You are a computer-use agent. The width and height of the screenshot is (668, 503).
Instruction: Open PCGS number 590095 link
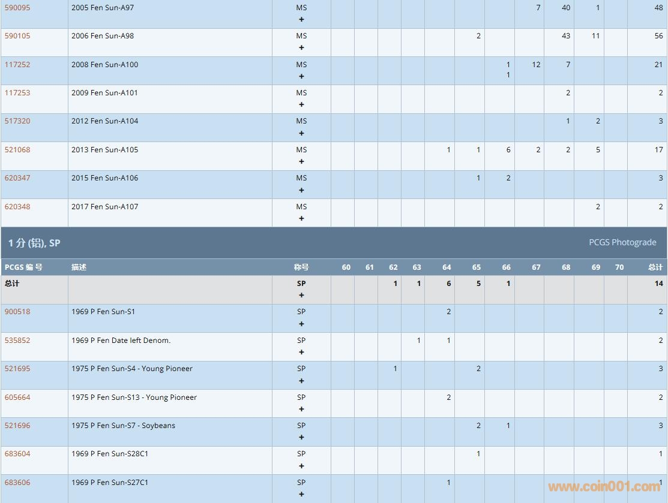coord(17,7)
